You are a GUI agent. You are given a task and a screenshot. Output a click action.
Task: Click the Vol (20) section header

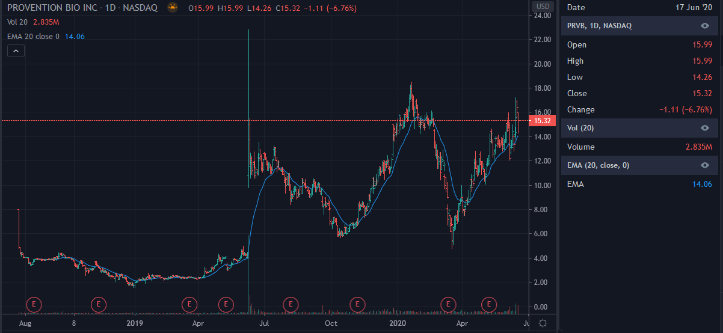(639, 128)
